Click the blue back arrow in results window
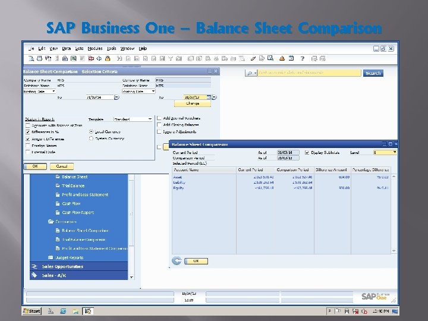Screen dimensions: 428x321 [177, 261]
